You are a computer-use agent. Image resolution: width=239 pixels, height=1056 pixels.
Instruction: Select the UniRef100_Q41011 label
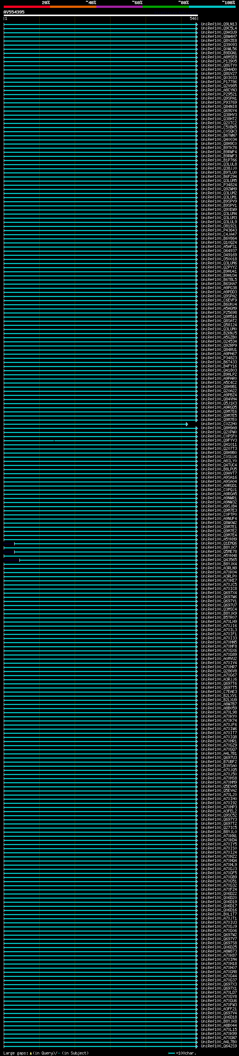(219, 444)
